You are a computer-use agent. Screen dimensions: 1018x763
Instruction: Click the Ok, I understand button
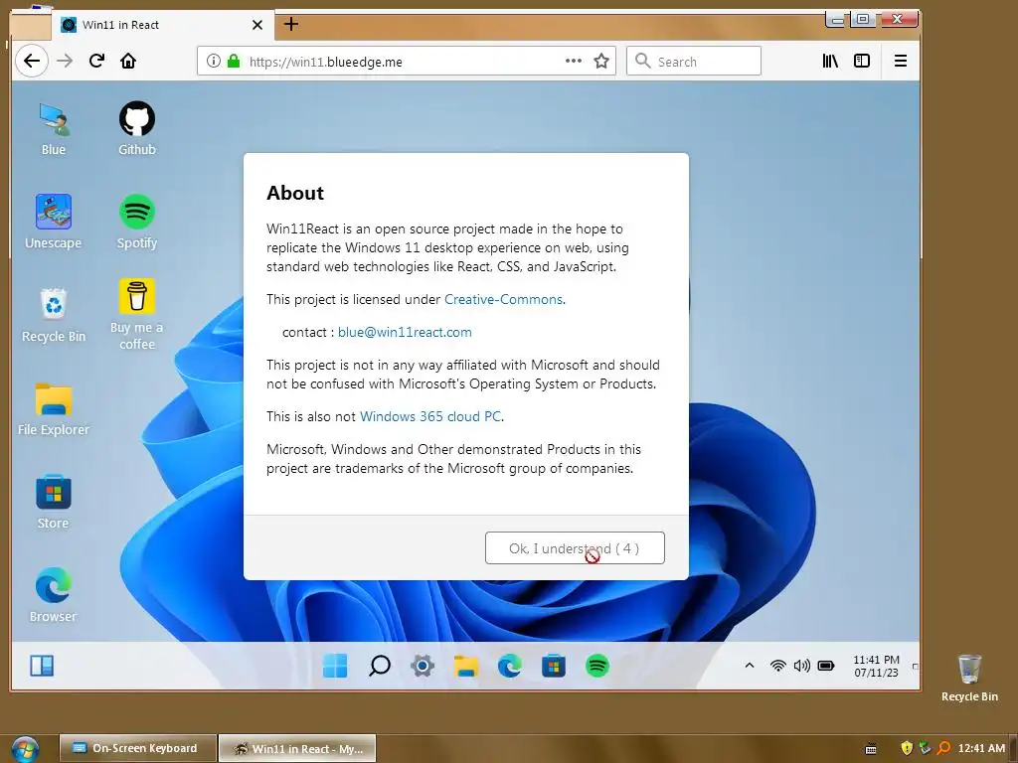(x=575, y=548)
